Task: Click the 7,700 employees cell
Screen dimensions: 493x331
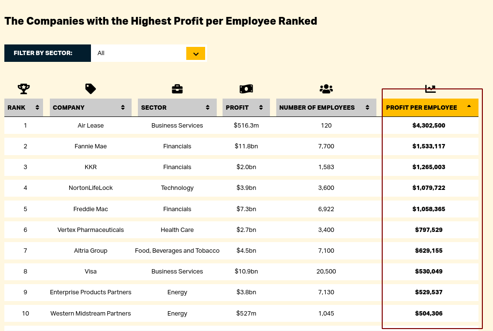Action: coord(326,146)
